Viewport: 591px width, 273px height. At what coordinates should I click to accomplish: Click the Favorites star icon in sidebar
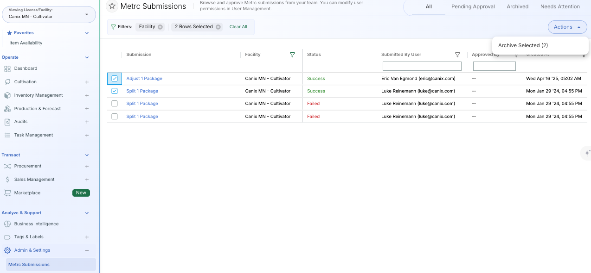[x=9, y=33]
